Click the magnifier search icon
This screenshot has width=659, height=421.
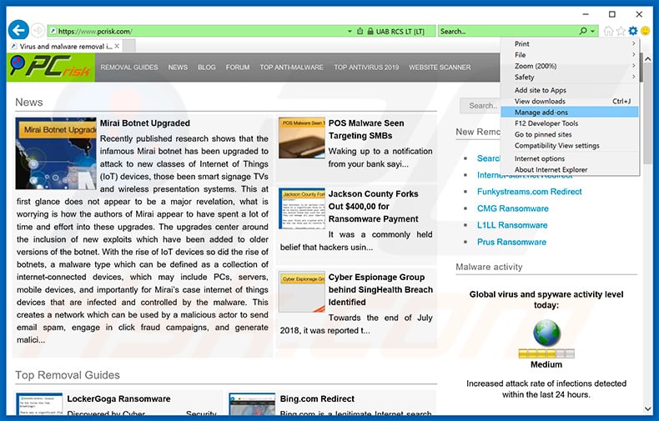tap(583, 31)
